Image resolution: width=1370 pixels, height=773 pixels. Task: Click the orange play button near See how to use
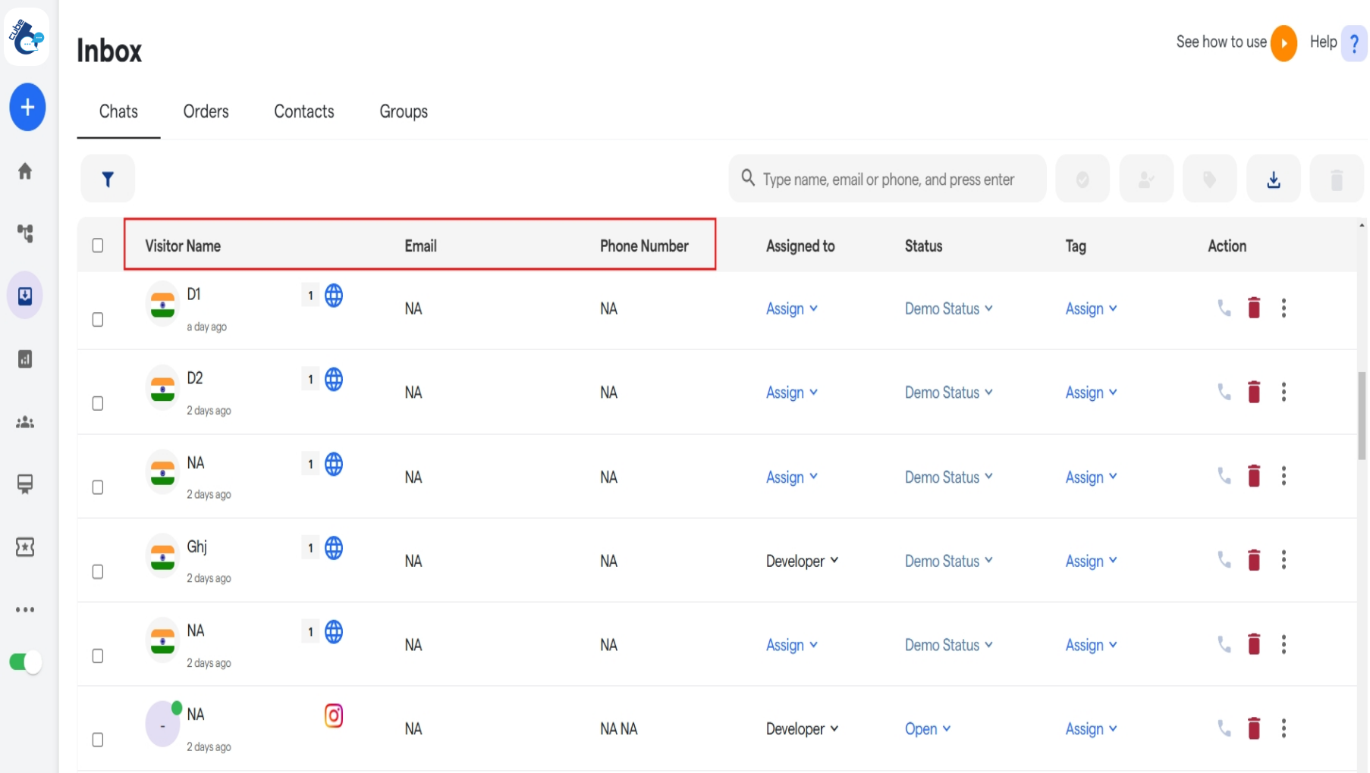tap(1283, 43)
